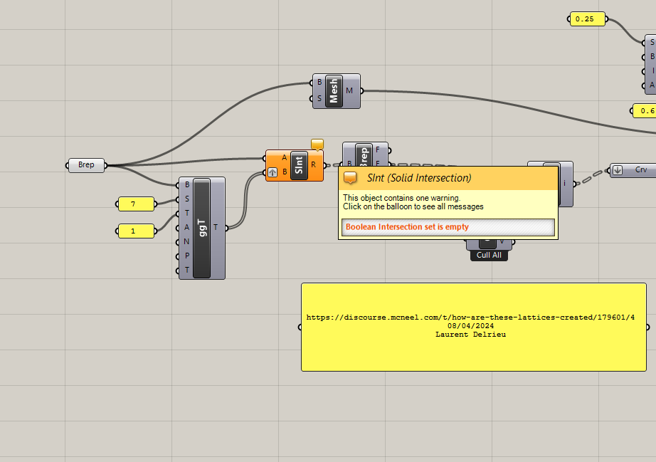The width and height of the screenshot is (656, 462).
Task: Click the balloon icon in the SInt tooltip header
Action: click(x=350, y=178)
